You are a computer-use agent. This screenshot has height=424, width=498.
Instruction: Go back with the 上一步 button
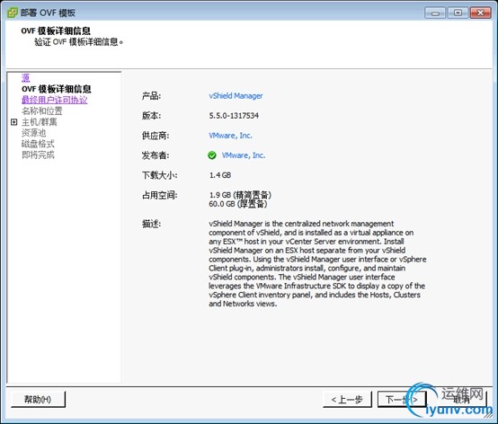[x=347, y=399]
